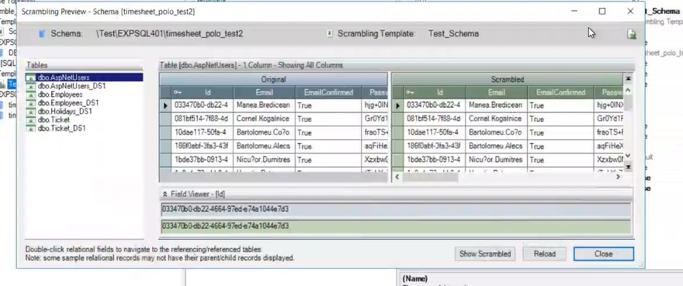Click Original Id cell 081bf514-7f88-4d
The height and width of the screenshot is (286, 683).
[202, 119]
